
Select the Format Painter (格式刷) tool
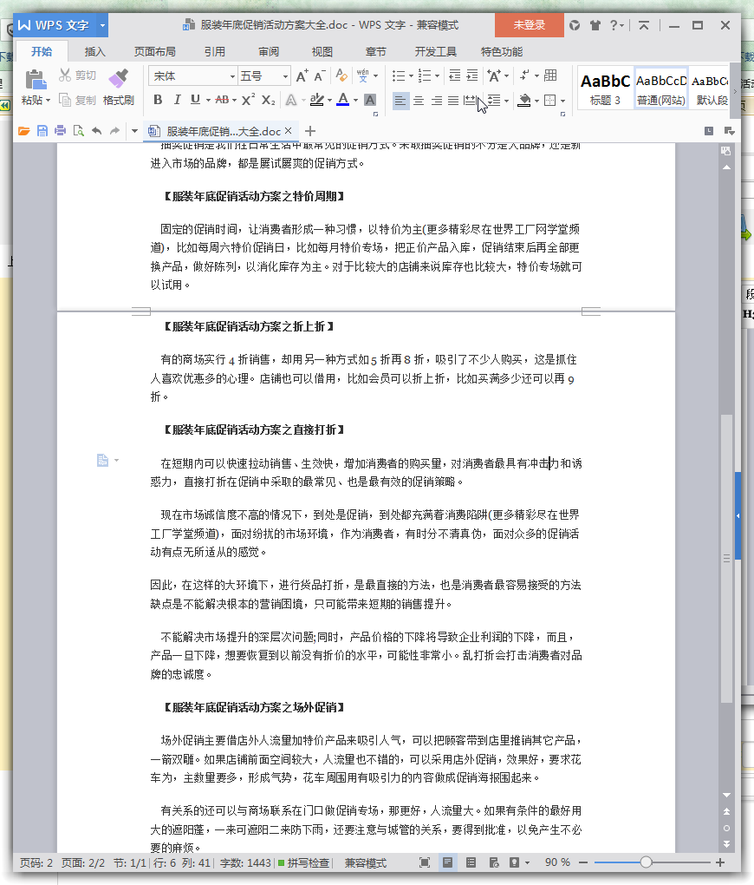click(x=119, y=87)
